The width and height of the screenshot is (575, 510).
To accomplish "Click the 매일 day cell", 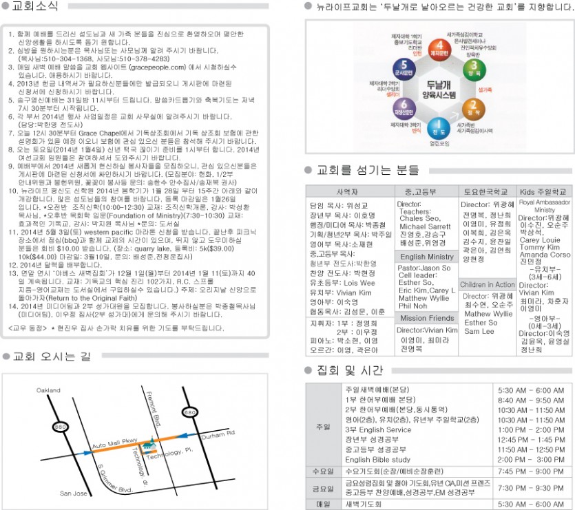I will point(323,504).
